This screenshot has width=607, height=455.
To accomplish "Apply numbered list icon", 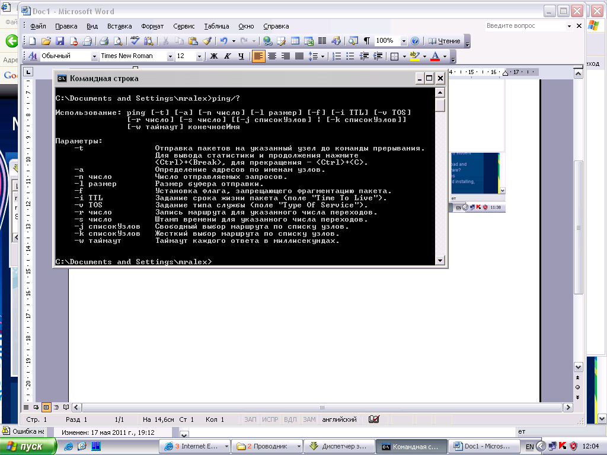I will coord(337,56).
